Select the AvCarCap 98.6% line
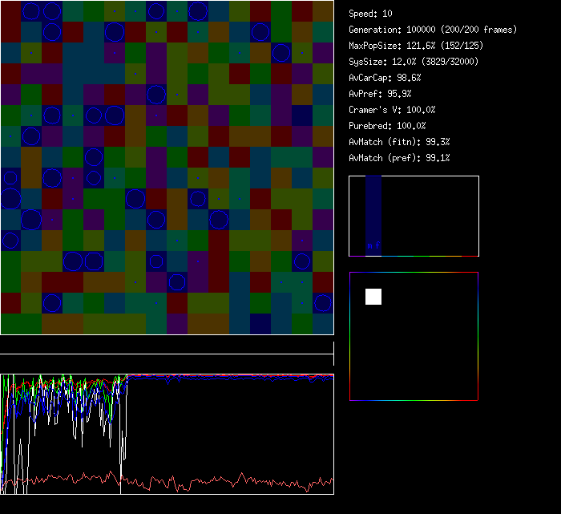This screenshot has width=561, height=514. point(385,78)
